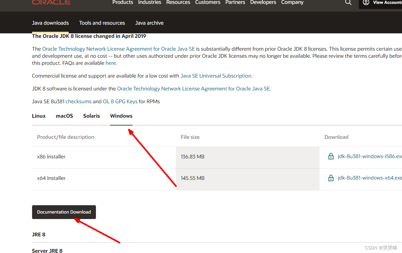Image resolution: width=402 pixels, height=253 pixels.
Task: Click the Oracle logo
Action: (x=51, y=2)
